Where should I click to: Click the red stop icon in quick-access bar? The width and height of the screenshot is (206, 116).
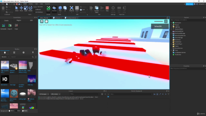coord(17,4)
